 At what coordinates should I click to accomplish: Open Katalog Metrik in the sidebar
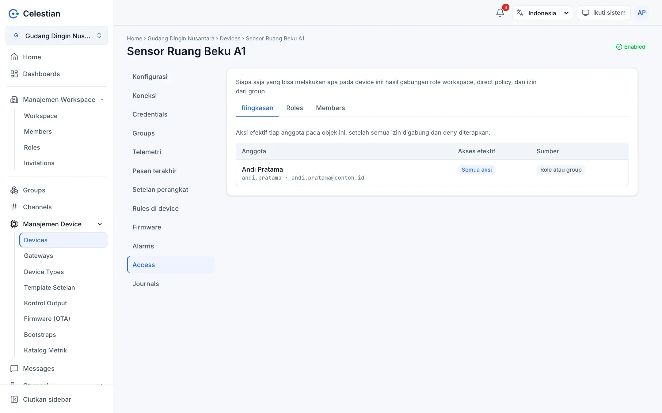pos(63,350)
